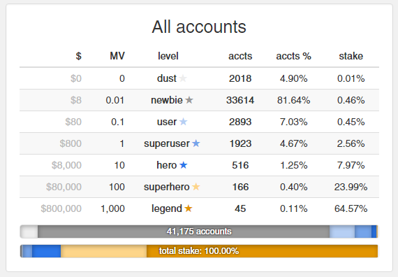Viewport: 398px width, 277px height.
Task: Click the 'total stake: 100.00%' bar label
Action: (199, 251)
